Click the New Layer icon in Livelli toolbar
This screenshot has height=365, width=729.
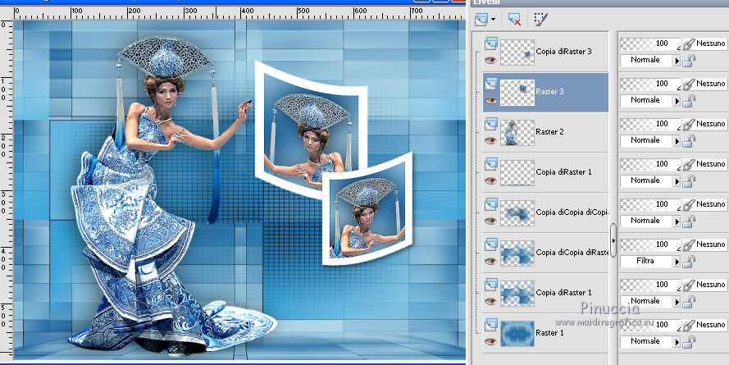(x=482, y=19)
